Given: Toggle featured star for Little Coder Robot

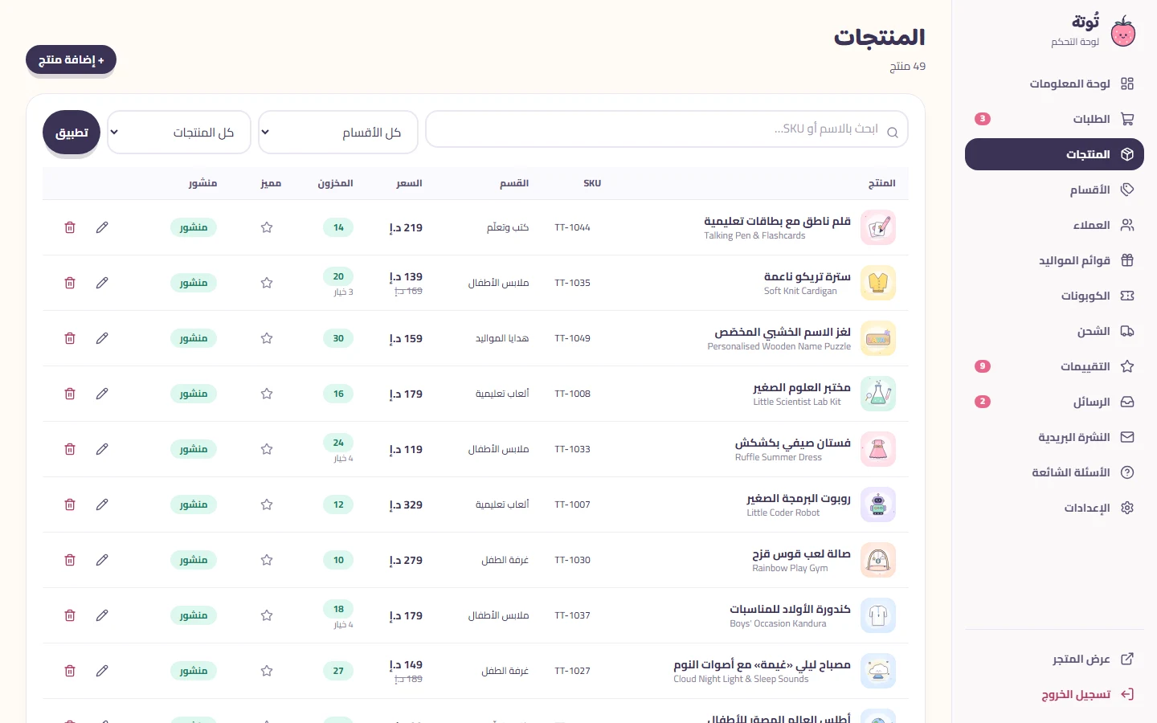Looking at the screenshot, I should pyautogui.click(x=267, y=504).
